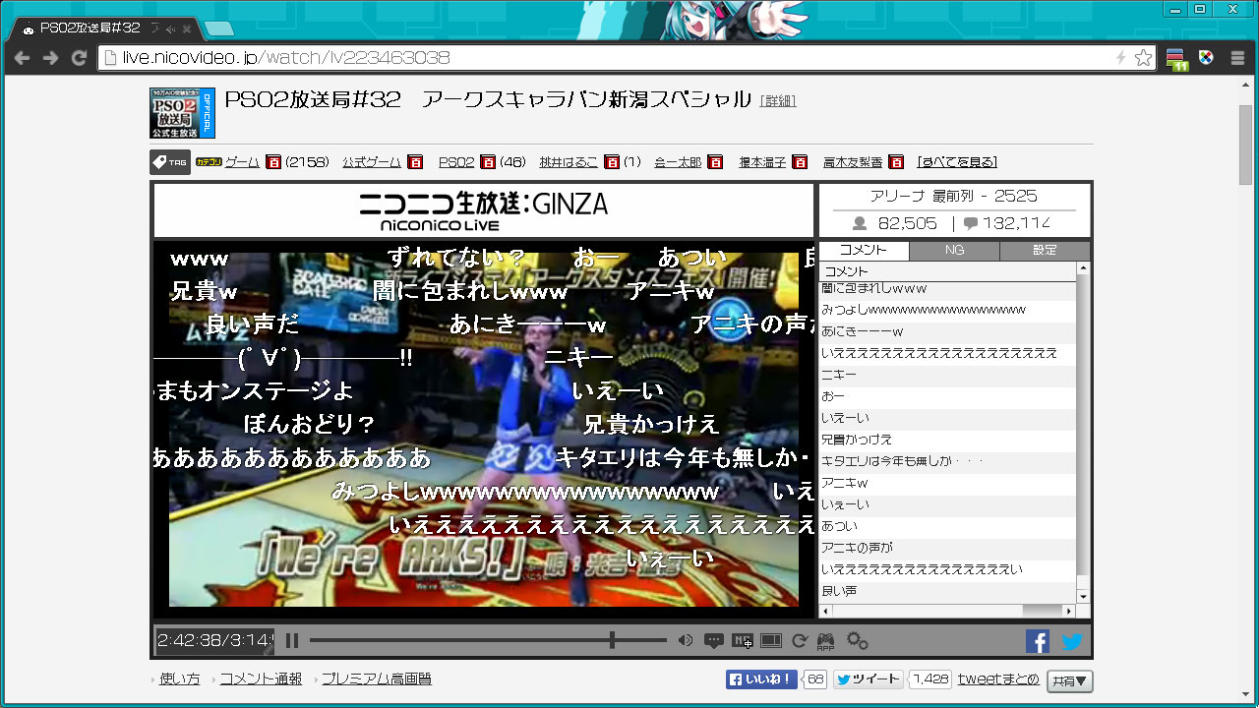Click the ニコニコ生放送:GINZA logo banner
The image size is (1259, 708).
coord(484,210)
